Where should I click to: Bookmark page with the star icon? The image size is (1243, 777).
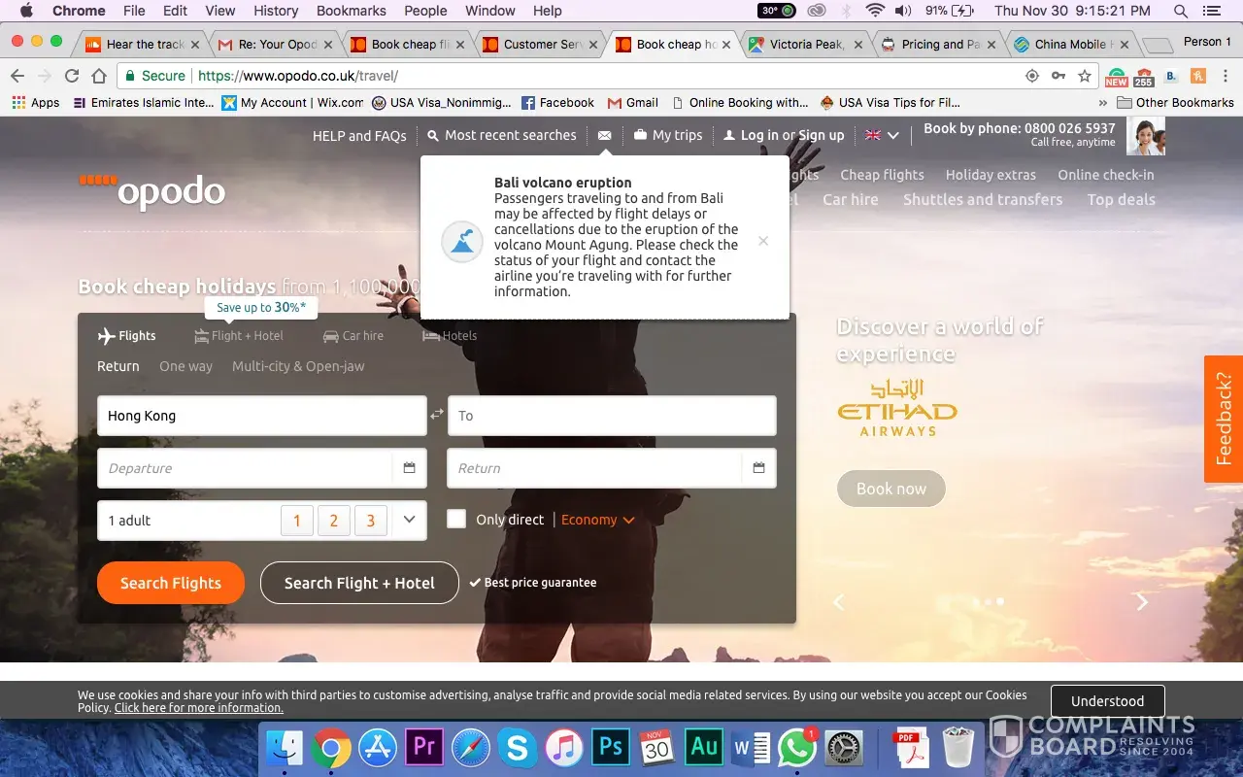1085,76
